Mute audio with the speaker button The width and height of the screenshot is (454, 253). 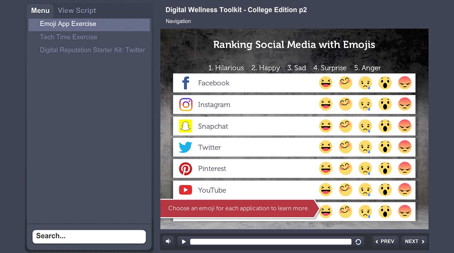tap(168, 241)
